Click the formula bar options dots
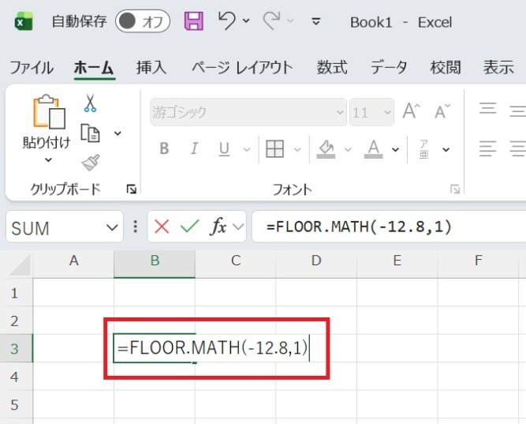 [135, 227]
